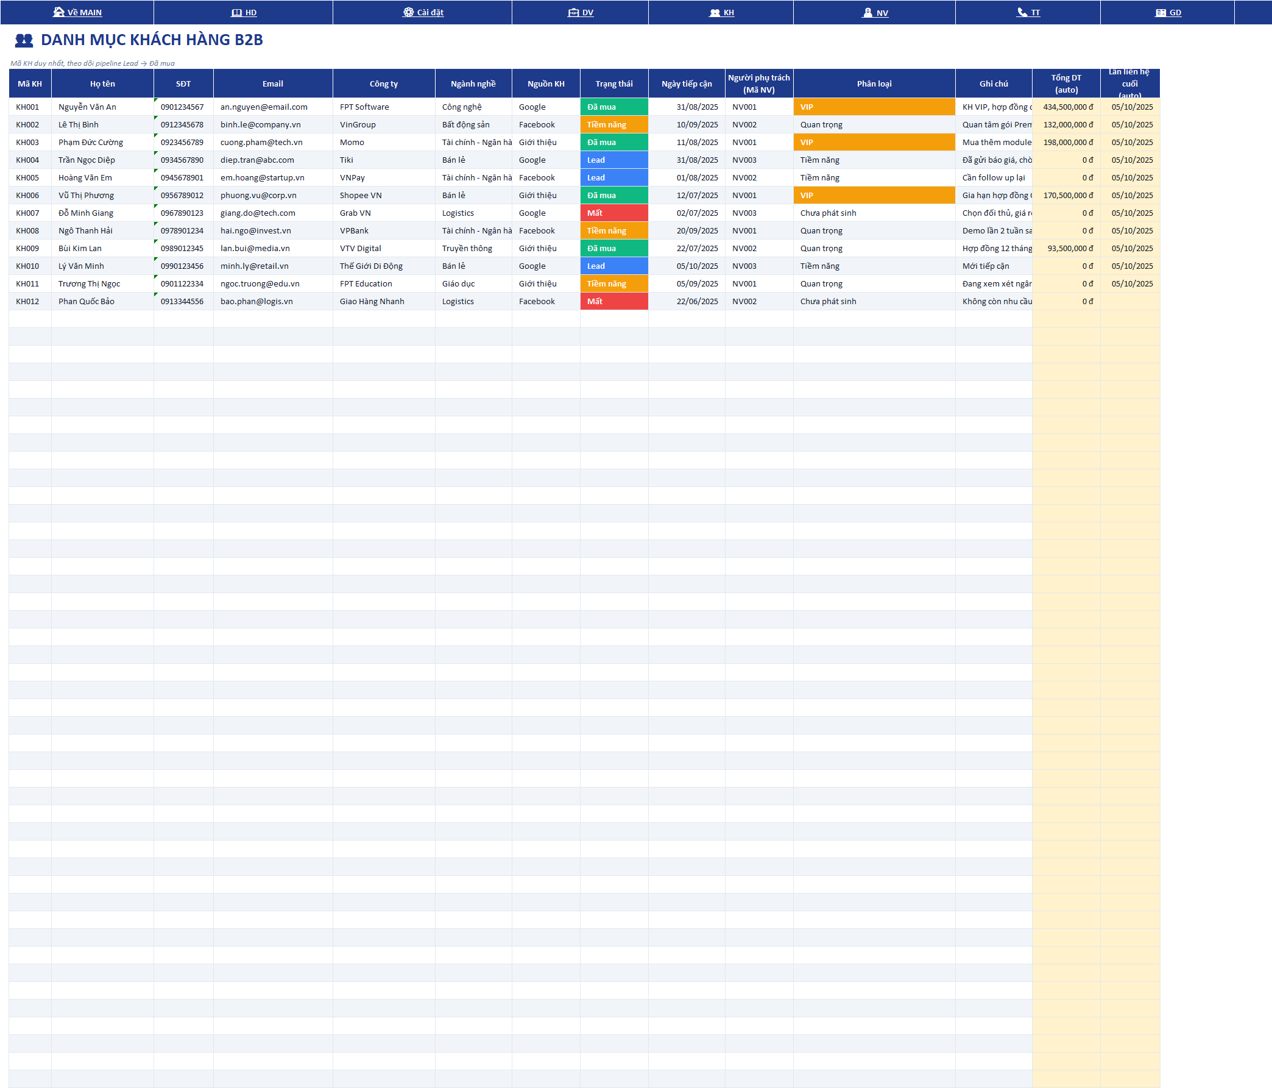Click orange Tiềm năng status for KH002

(614, 125)
